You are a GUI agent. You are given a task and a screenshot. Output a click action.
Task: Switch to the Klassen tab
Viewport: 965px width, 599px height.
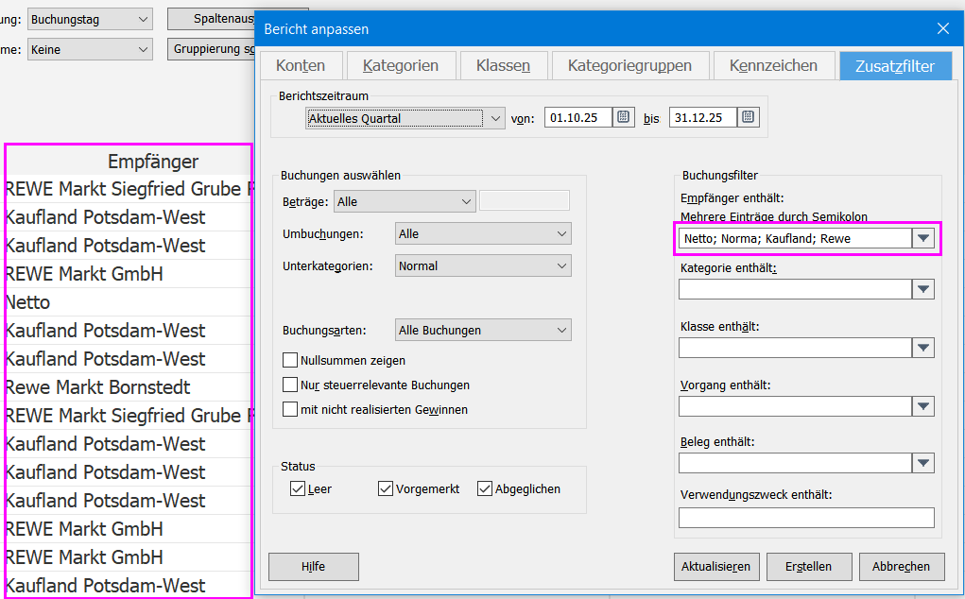[503, 65]
